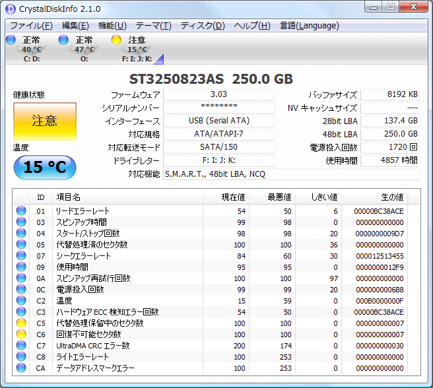433x388 pixels.
Task: Click the 15 °C temperature indicator
Action: (45, 168)
